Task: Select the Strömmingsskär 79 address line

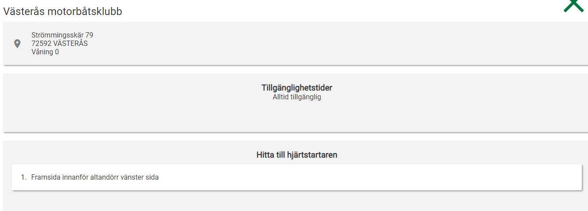Action: pos(62,35)
